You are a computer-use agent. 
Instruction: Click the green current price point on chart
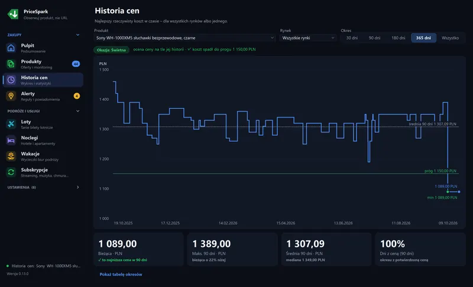448,191
